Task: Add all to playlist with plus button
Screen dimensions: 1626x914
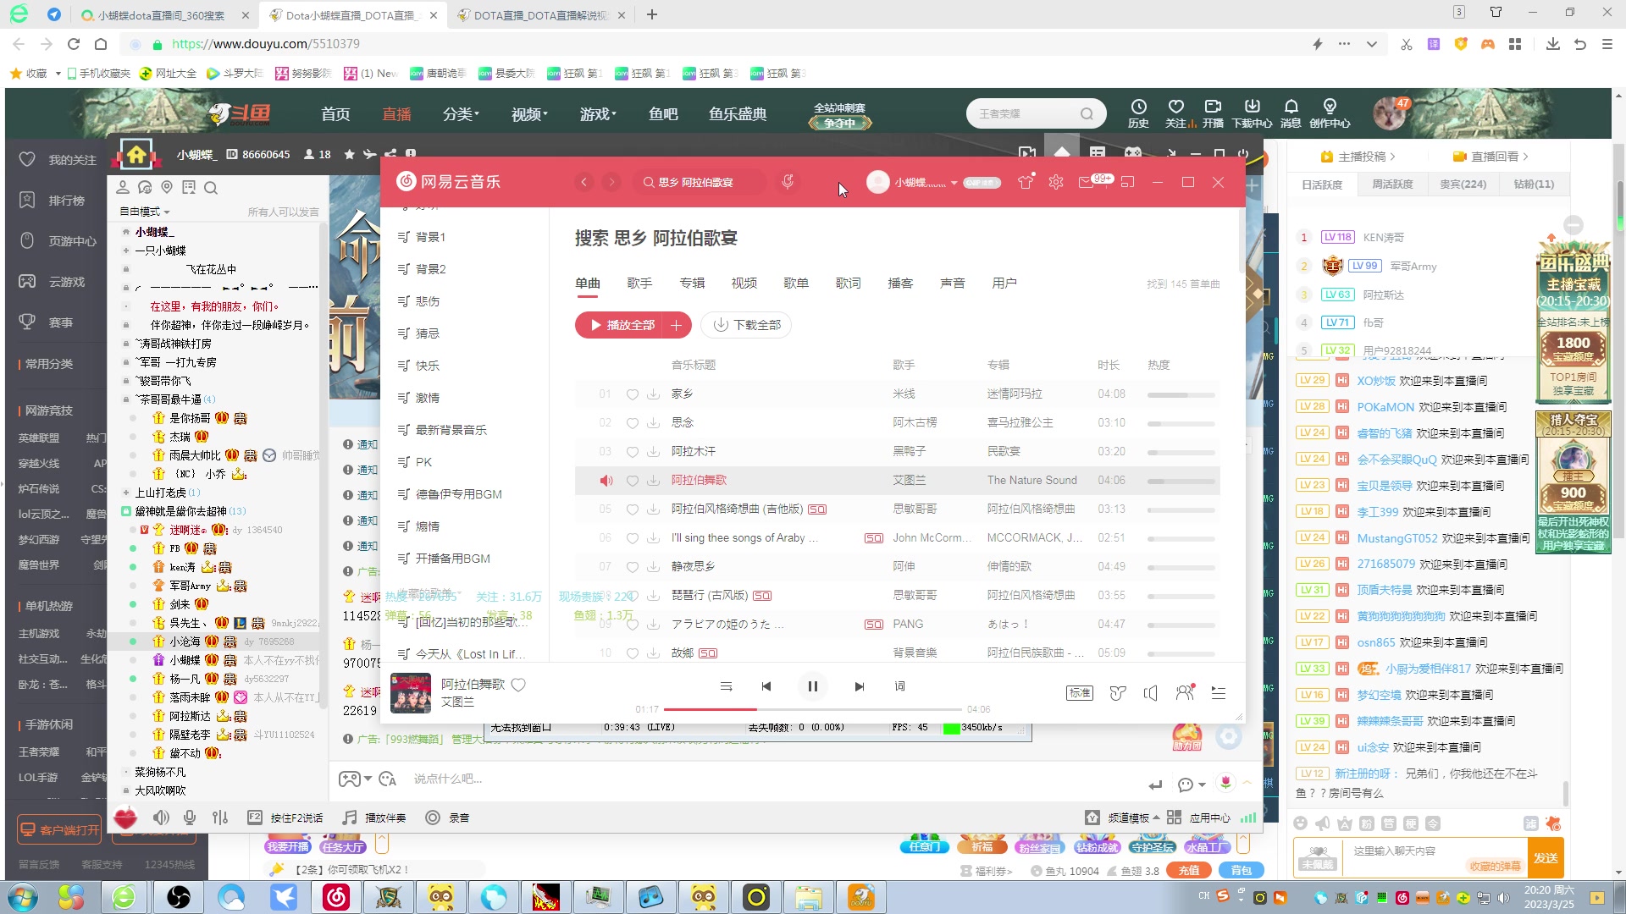Action: pos(677,325)
